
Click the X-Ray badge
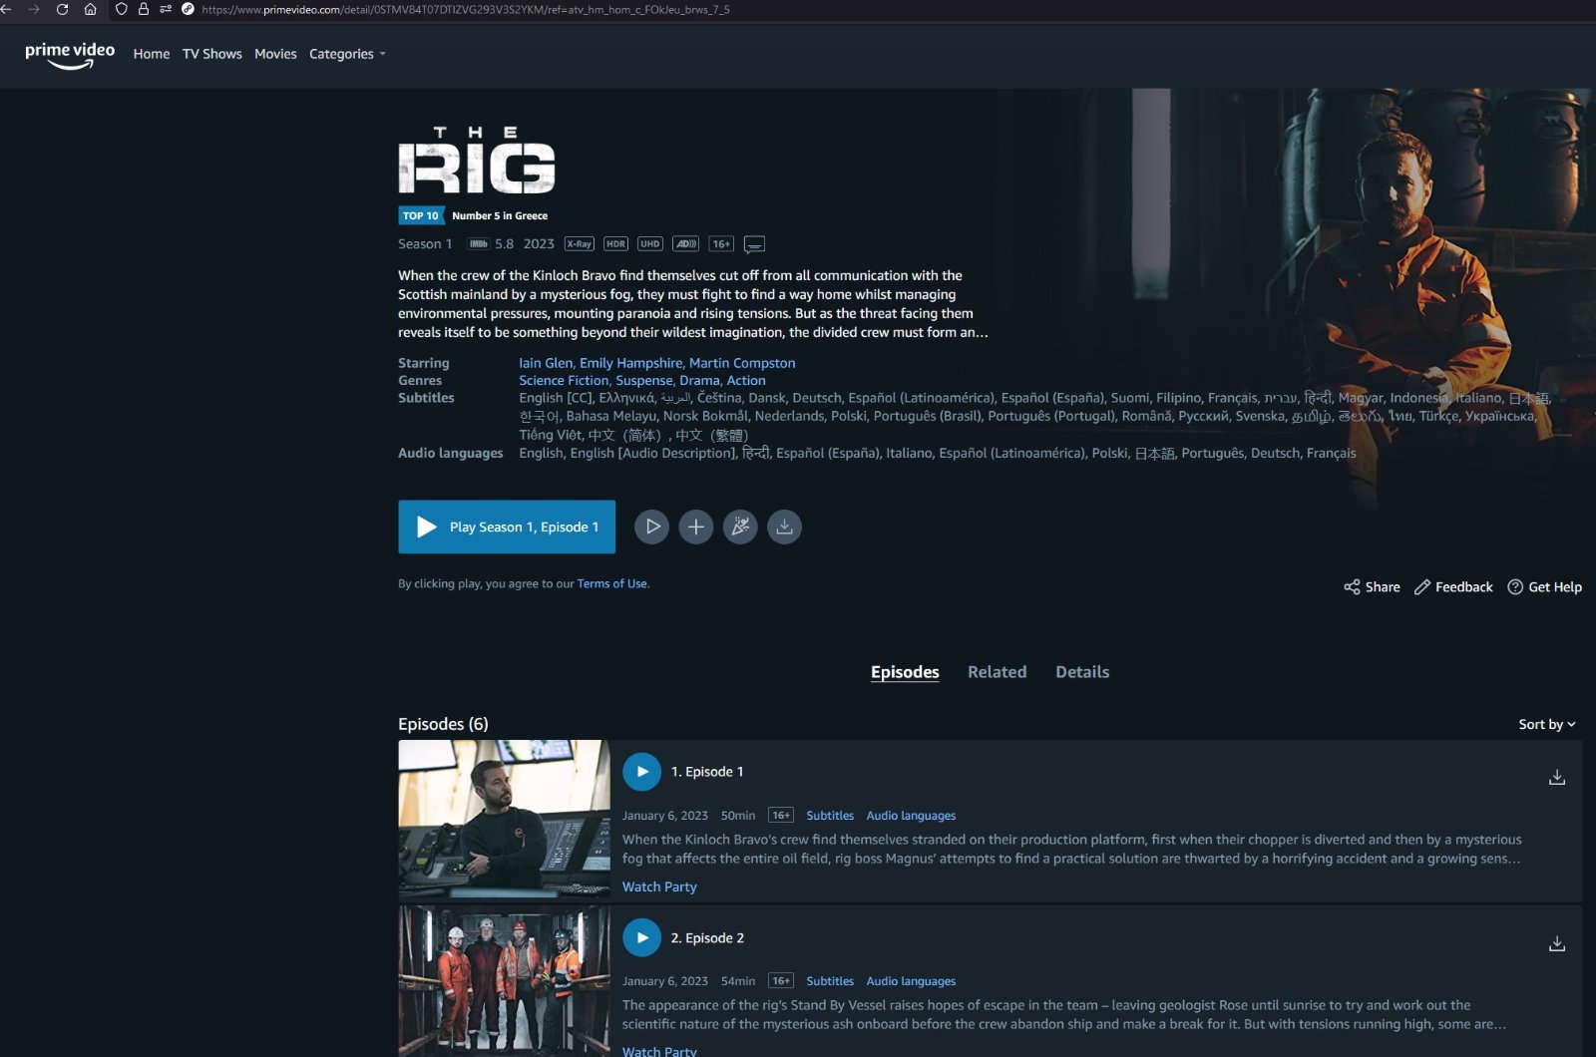pyautogui.click(x=580, y=244)
